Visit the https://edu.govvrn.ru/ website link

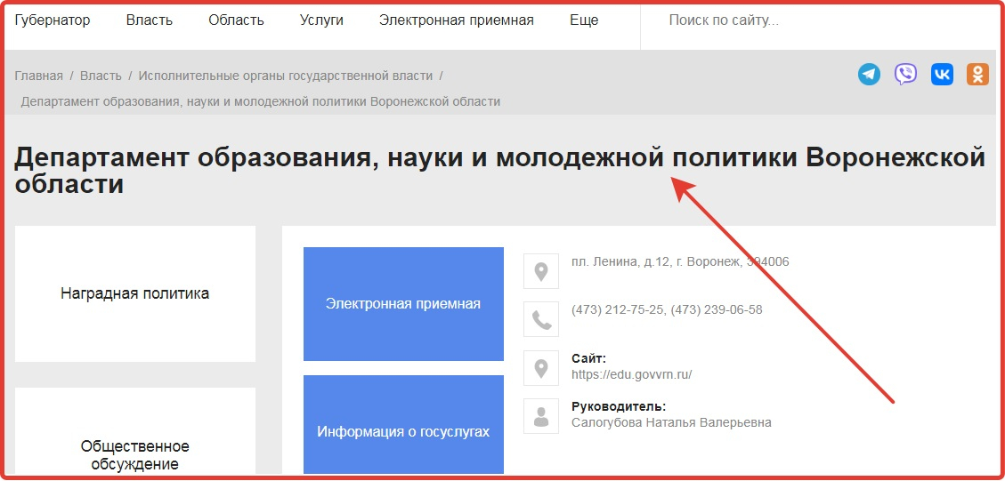pos(631,375)
